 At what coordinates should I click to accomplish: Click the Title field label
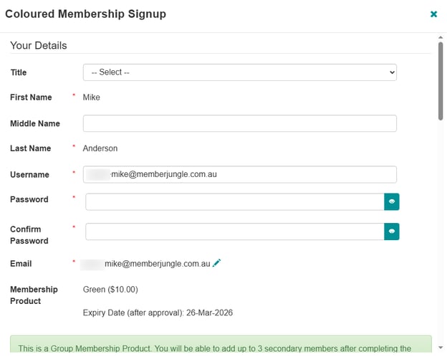[x=19, y=72]
